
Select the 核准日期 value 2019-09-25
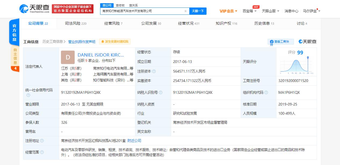tap(288, 104)
